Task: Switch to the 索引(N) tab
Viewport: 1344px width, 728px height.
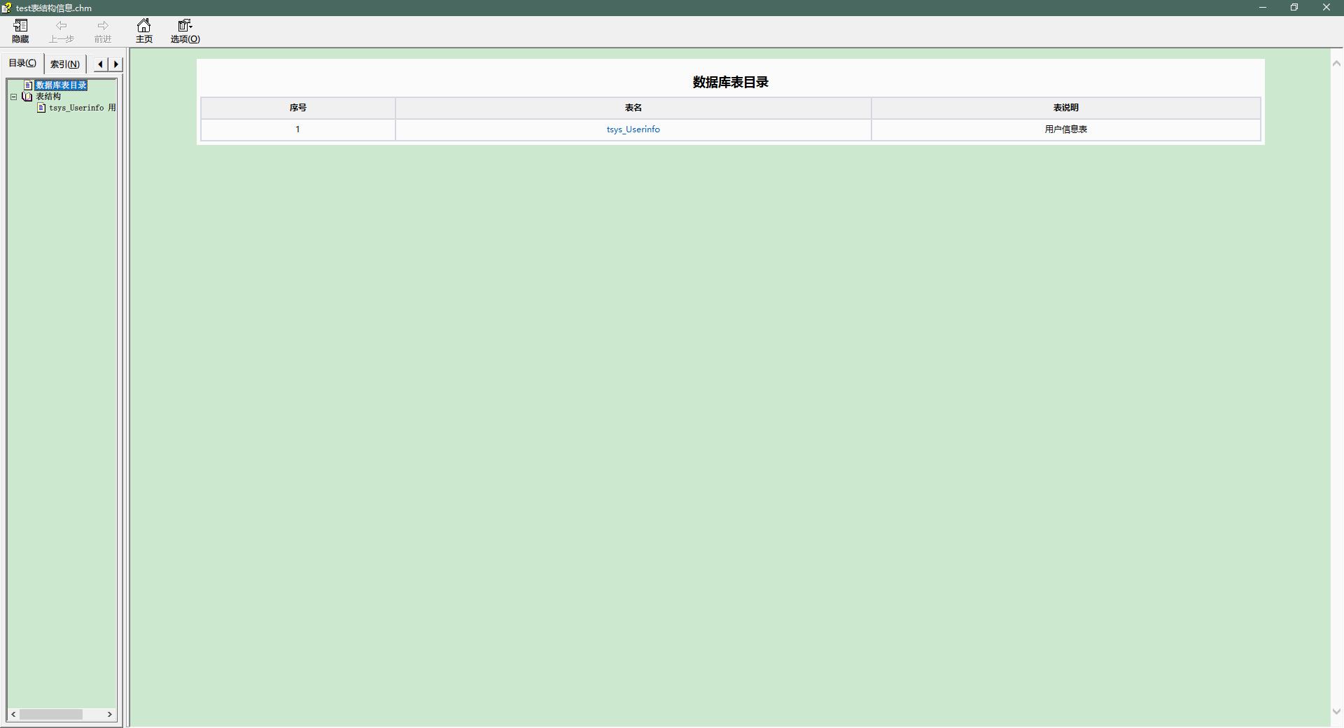Action: tap(65, 64)
